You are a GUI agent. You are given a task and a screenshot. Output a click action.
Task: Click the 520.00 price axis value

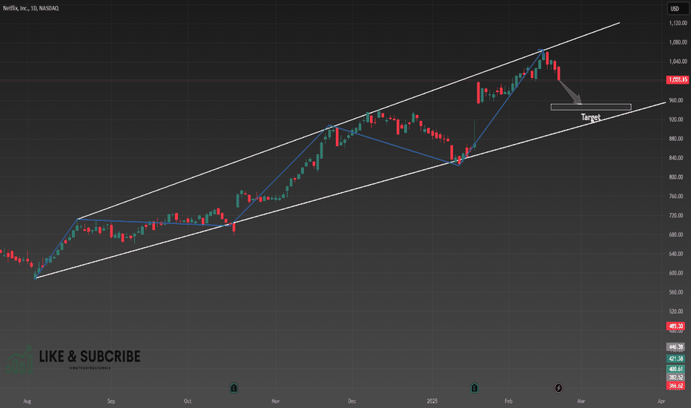[676, 312]
